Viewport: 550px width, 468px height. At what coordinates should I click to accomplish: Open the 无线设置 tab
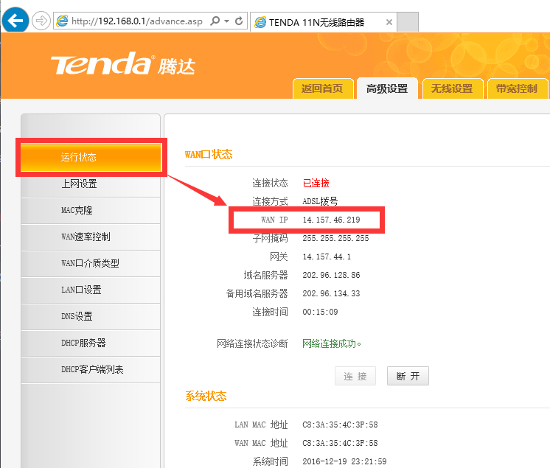[451, 88]
